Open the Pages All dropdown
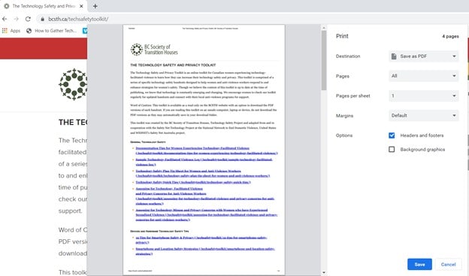469x276 pixels. pos(424,76)
